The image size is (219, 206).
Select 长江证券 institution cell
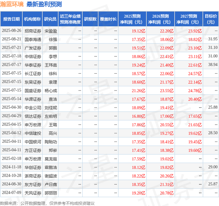point(33,74)
